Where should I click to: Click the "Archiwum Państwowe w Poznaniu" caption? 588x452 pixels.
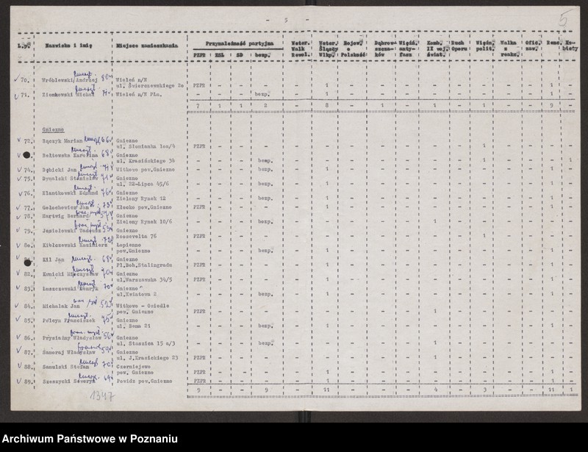[x=90, y=439]
